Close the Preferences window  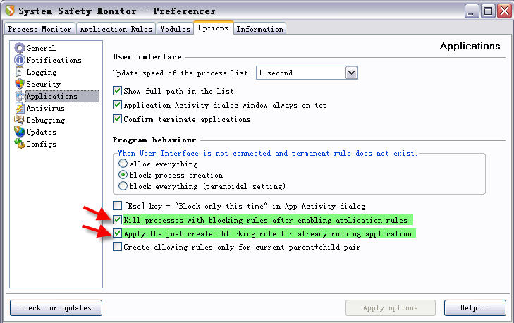505,11
